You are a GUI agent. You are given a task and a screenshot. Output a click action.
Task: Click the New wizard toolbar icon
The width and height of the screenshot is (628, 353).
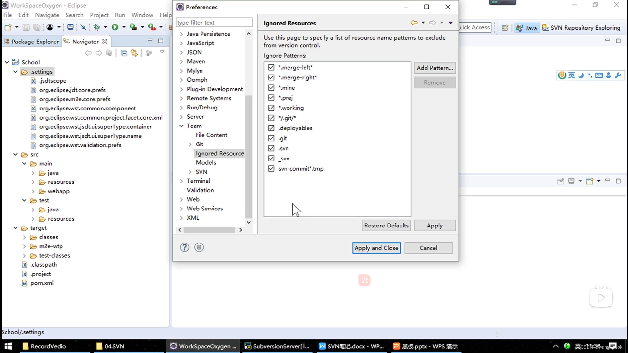[x=8, y=27]
